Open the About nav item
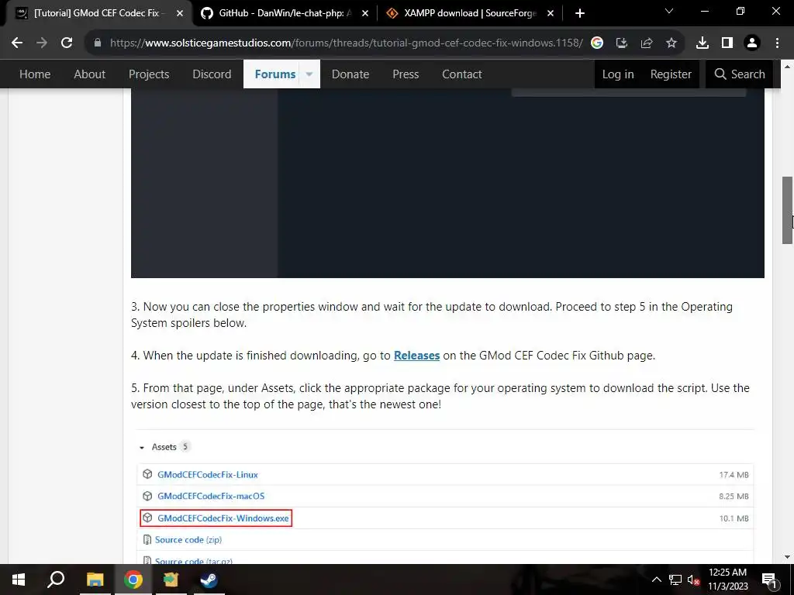This screenshot has width=794, height=595. 90,74
